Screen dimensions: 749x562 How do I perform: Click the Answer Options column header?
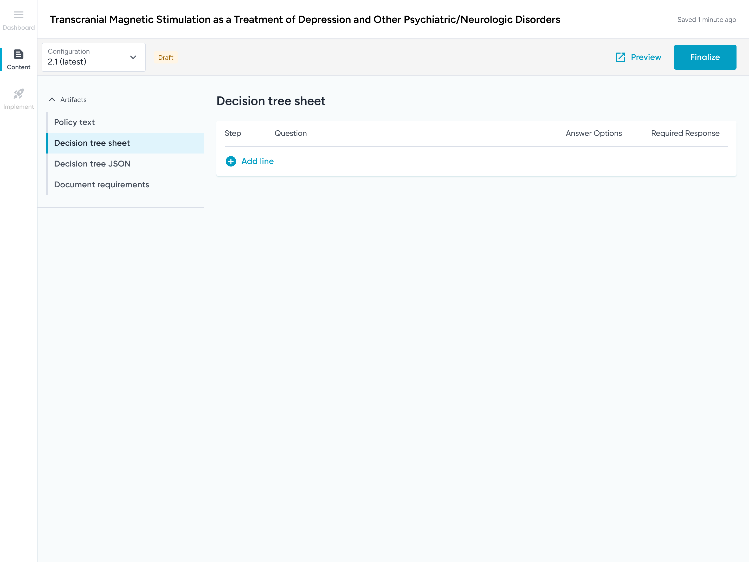click(593, 133)
